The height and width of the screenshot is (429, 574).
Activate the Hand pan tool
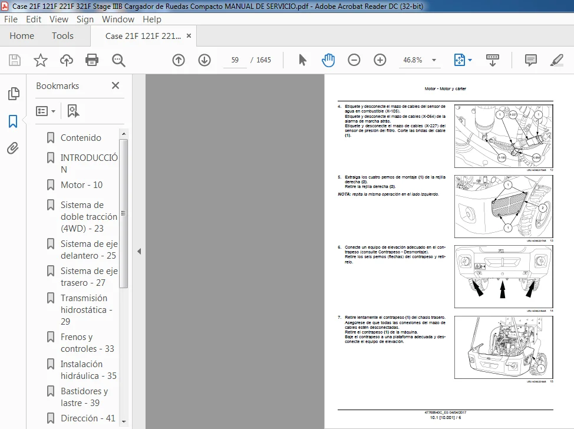click(x=328, y=60)
